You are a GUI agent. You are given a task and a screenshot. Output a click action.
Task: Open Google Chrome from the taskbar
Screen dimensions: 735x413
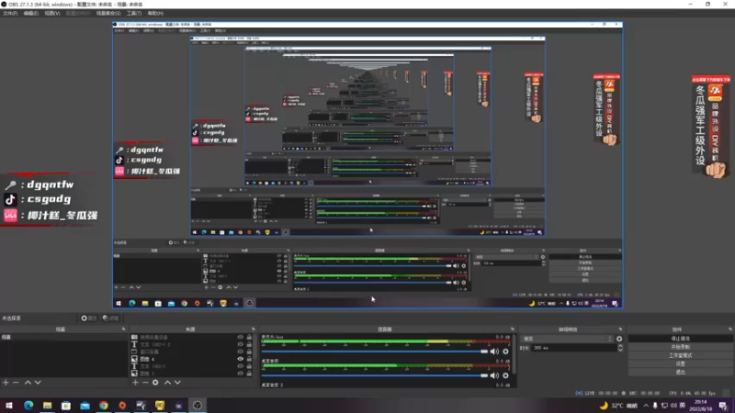click(x=104, y=405)
